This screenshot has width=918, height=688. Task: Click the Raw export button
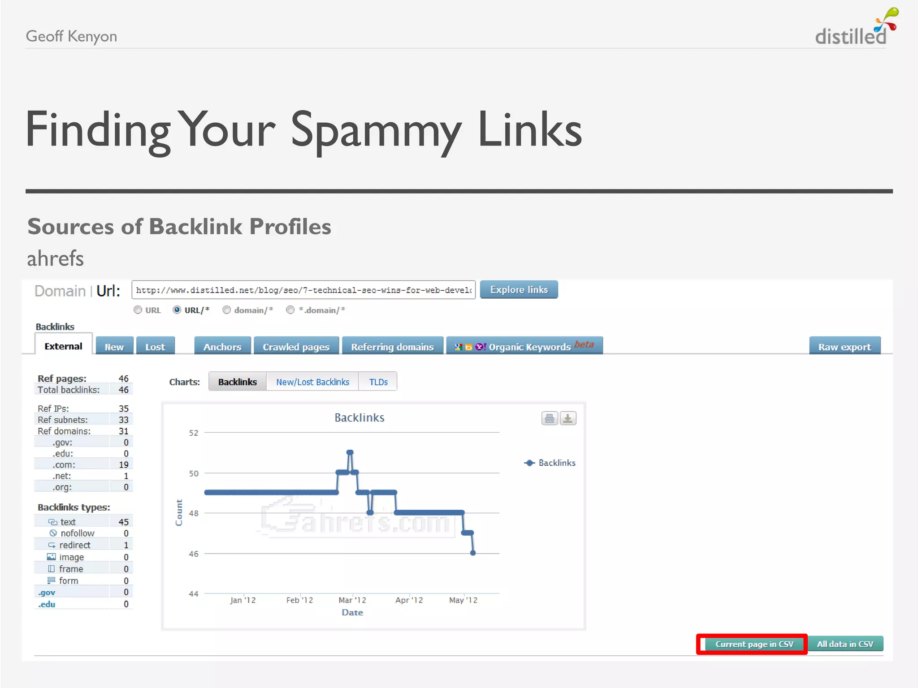pos(845,347)
